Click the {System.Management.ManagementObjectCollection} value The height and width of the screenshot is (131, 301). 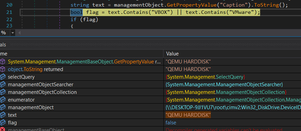click(x=226, y=92)
